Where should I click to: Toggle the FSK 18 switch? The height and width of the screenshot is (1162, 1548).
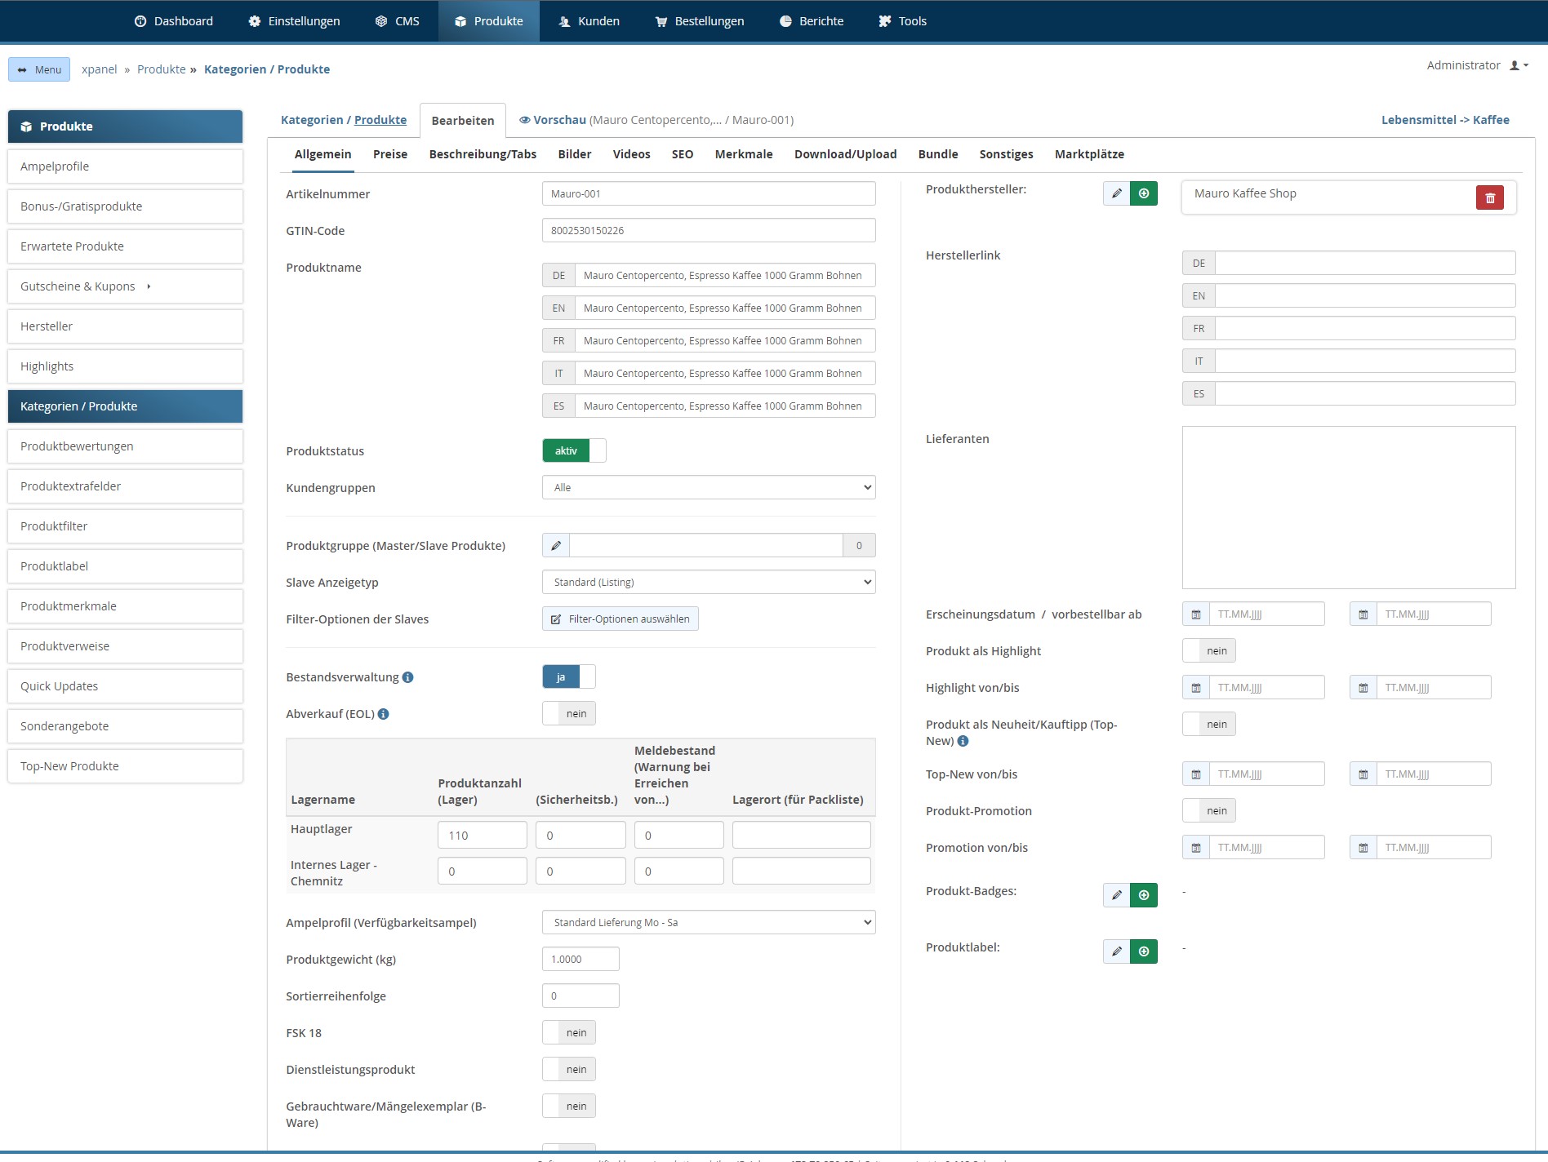click(x=569, y=1032)
